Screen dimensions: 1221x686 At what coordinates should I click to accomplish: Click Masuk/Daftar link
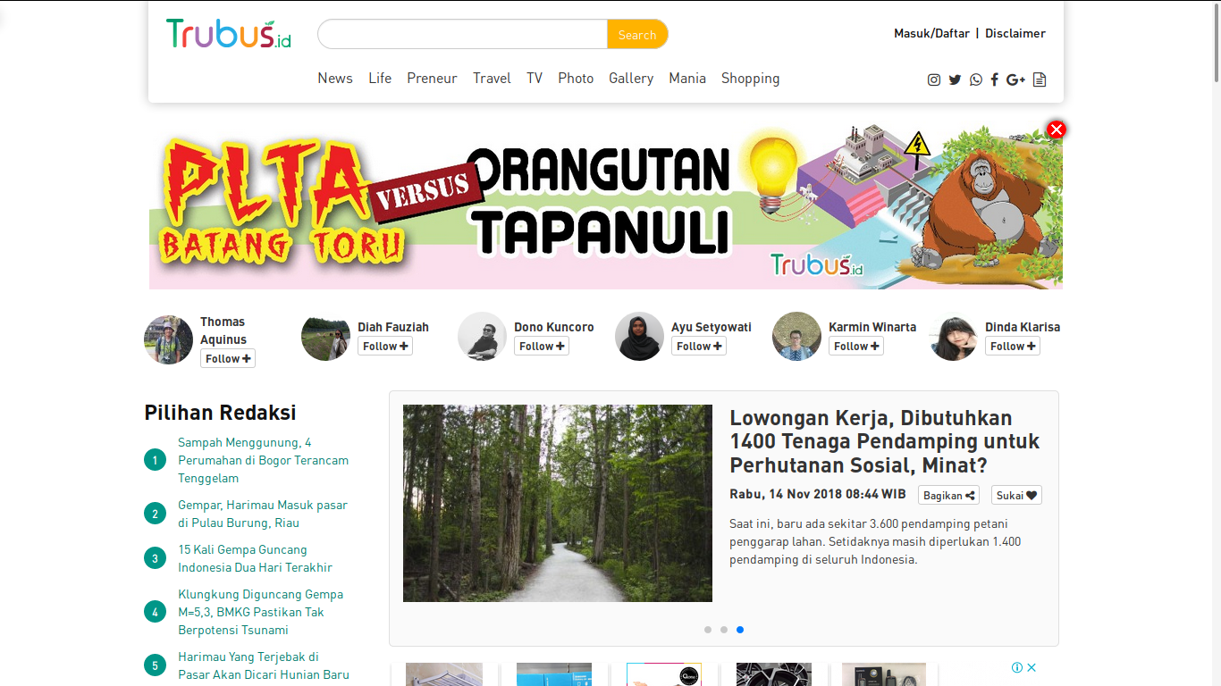[x=931, y=33]
